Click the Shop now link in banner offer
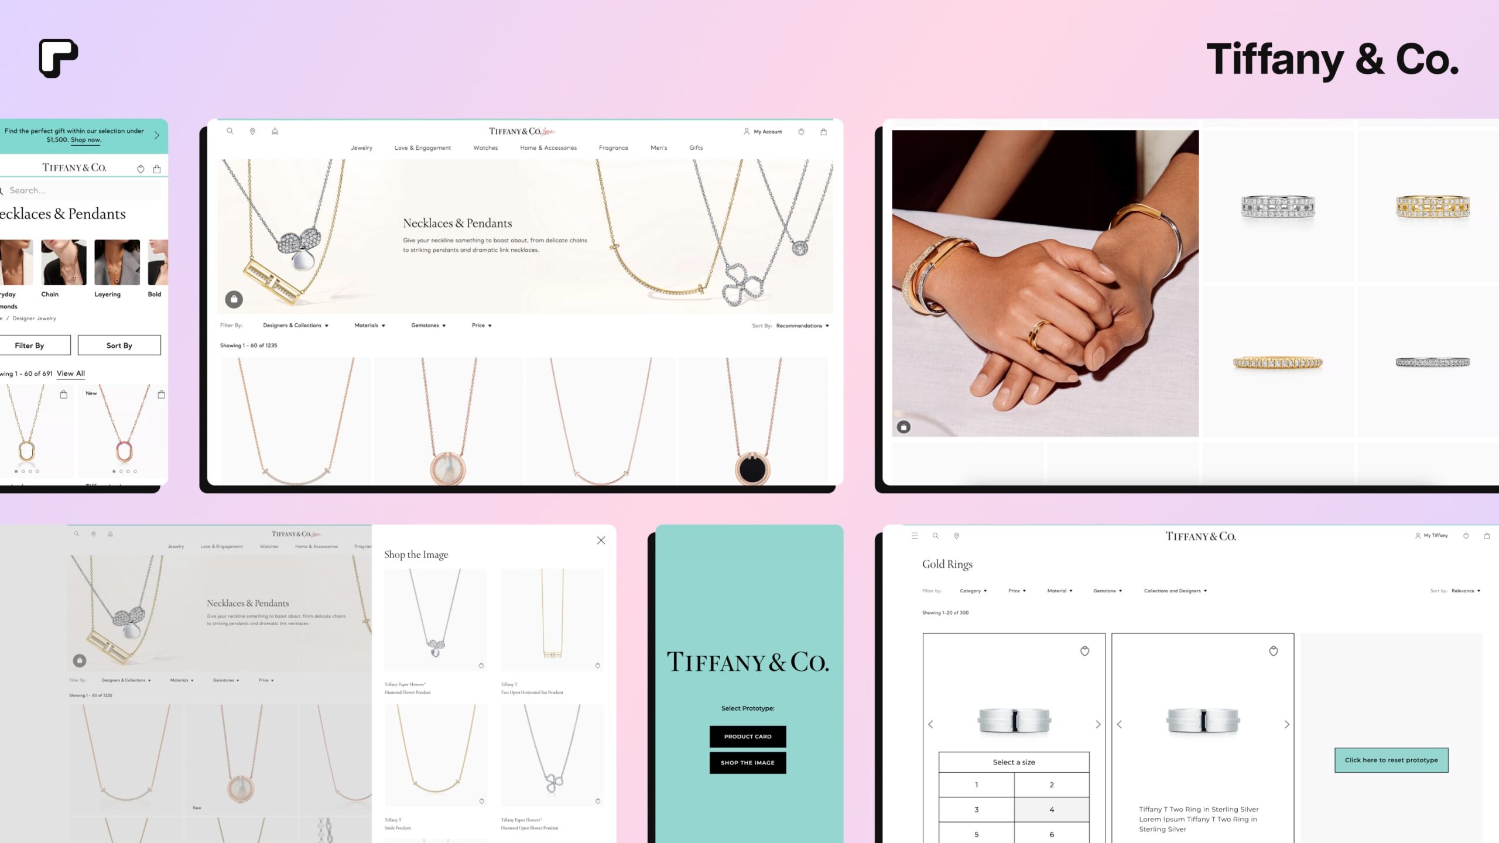 tap(84, 139)
